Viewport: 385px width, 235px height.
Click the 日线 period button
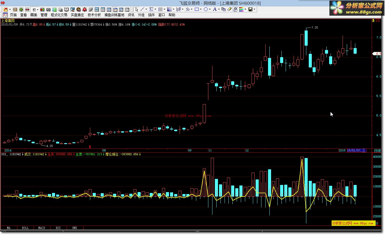click(378, 151)
